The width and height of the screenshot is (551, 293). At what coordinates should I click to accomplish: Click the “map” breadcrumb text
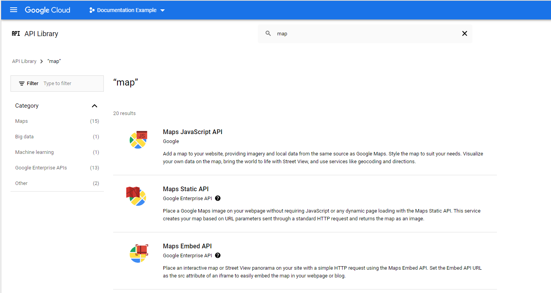(x=54, y=61)
